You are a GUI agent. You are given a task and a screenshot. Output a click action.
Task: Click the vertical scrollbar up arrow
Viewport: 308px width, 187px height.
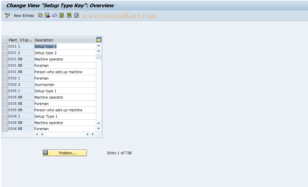click(98, 45)
